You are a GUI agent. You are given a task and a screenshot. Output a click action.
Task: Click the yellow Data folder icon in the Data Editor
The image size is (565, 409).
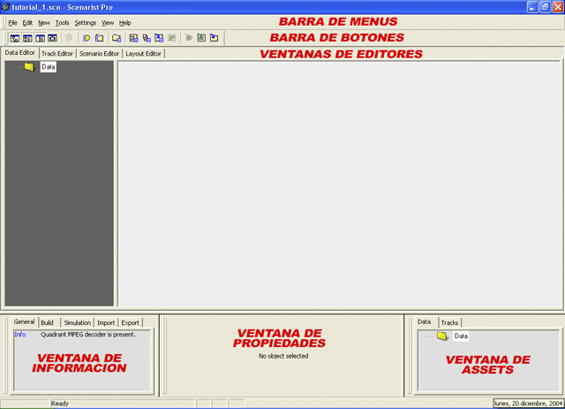29,67
